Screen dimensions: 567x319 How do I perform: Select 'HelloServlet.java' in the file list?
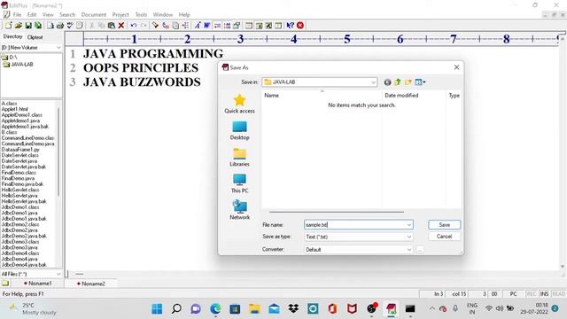[x=19, y=196]
